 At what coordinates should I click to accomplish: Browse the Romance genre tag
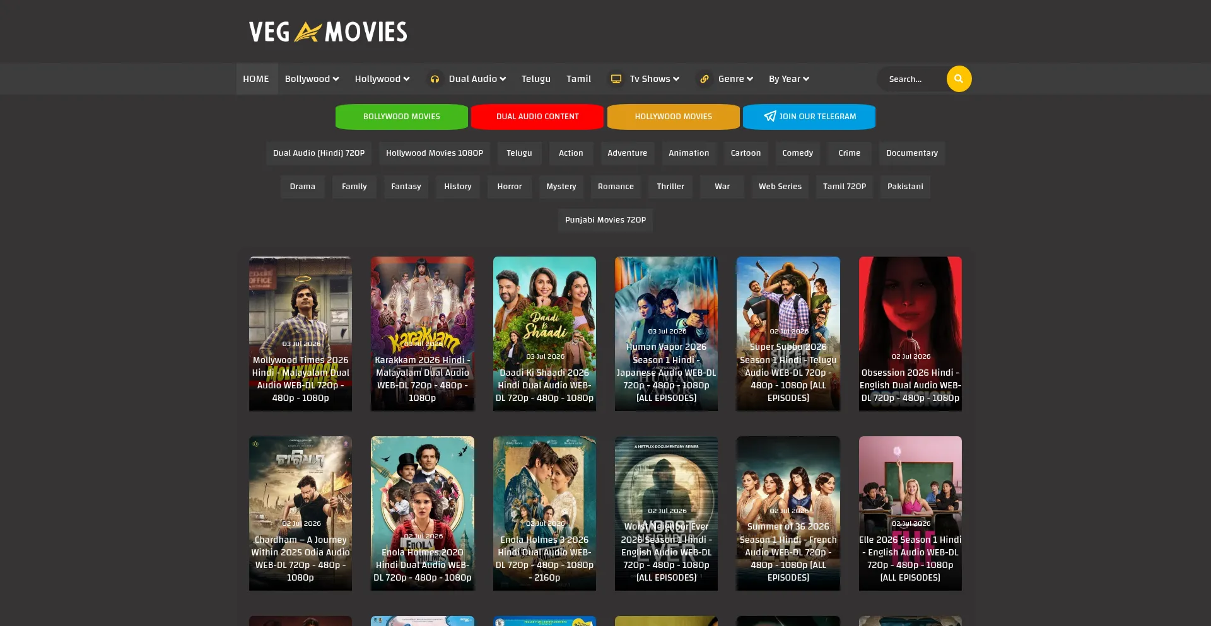click(x=616, y=187)
